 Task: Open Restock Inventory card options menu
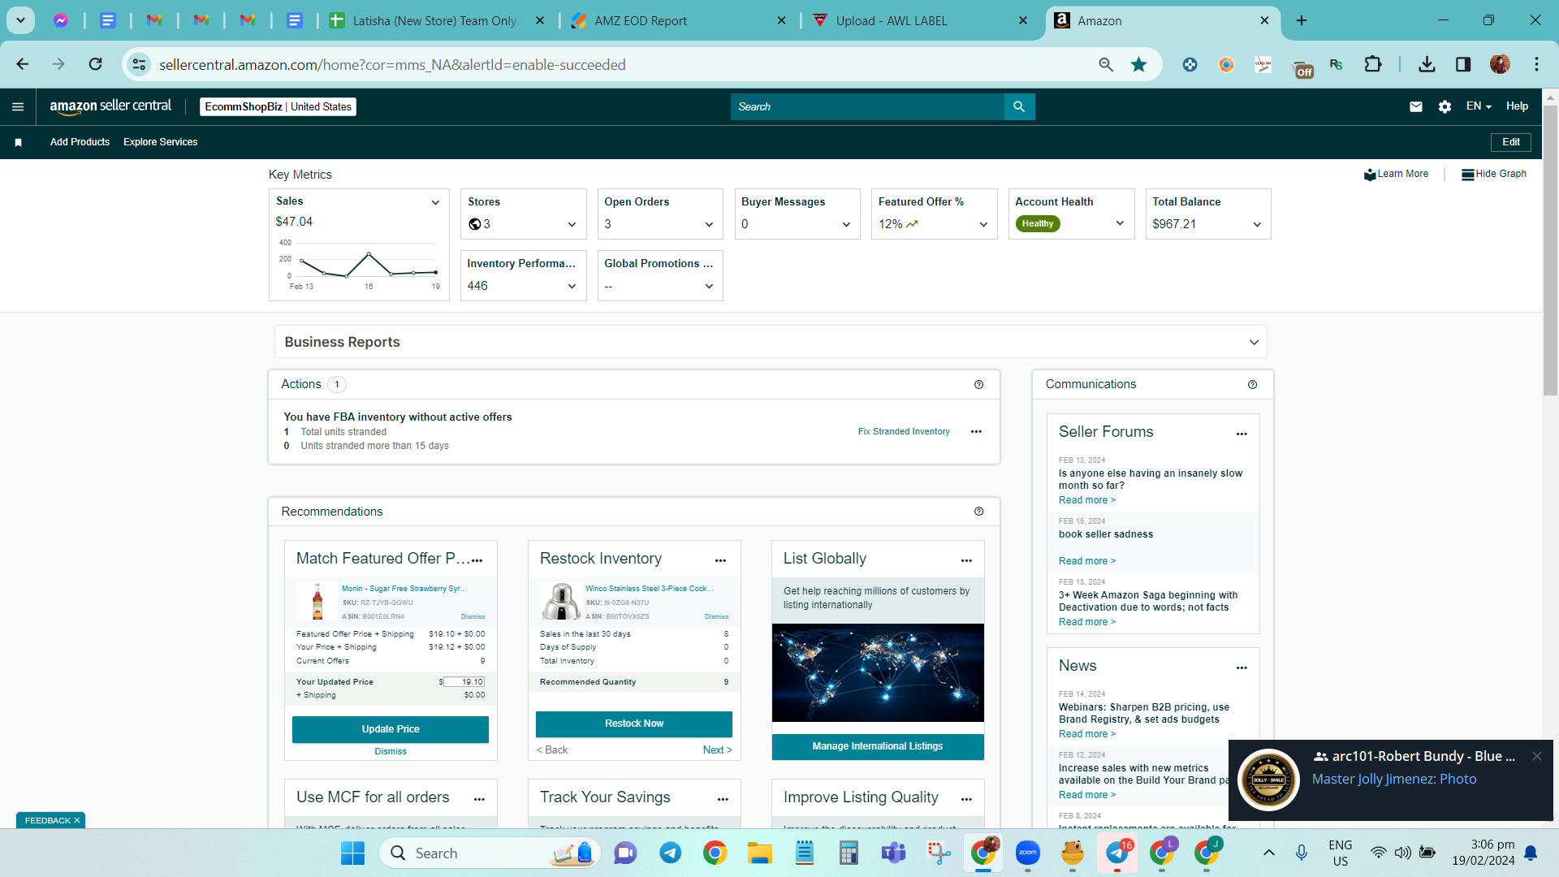pos(720,560)
